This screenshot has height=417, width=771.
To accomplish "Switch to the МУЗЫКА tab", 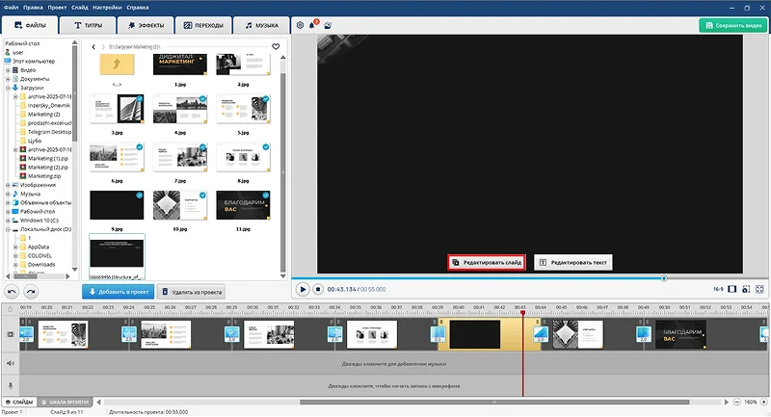I will pos(261,25).
